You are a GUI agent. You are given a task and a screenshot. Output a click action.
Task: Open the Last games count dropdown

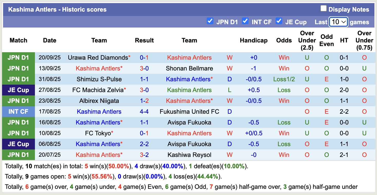338,22
